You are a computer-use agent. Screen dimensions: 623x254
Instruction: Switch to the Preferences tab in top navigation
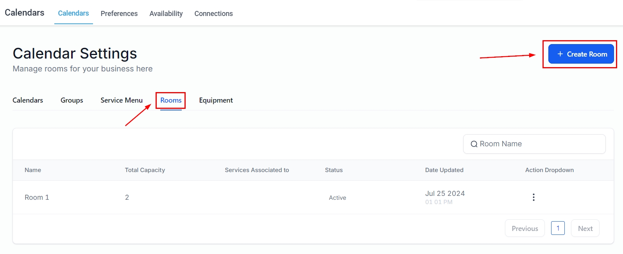(x=119, y=14)
